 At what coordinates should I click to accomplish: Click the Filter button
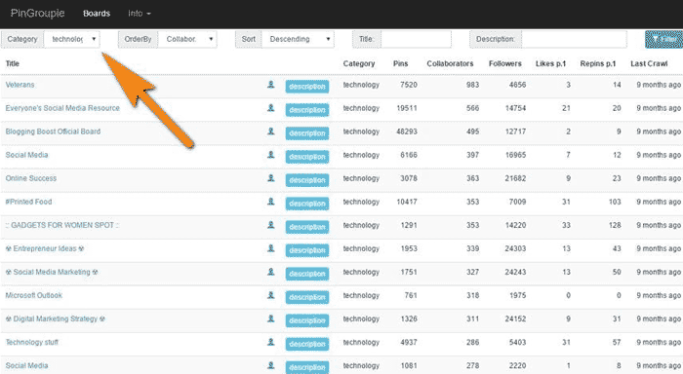(x=663, y=39)
